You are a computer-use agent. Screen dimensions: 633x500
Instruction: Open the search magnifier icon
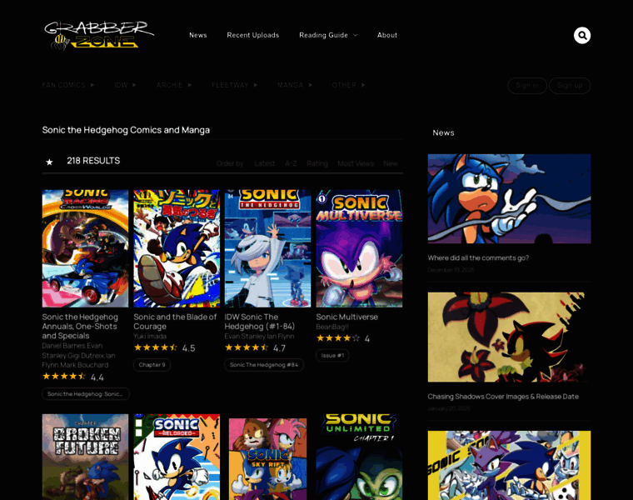coord(581,36)
